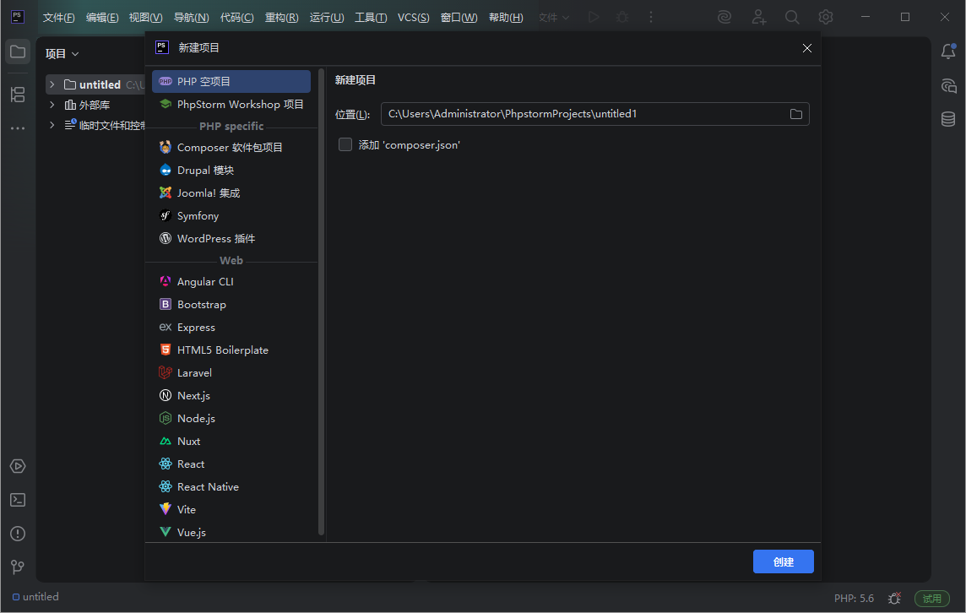The width and height of the screenshot is (966, 613).
Task: Open the Problems tool window icon
Action: tap(18, 534)
